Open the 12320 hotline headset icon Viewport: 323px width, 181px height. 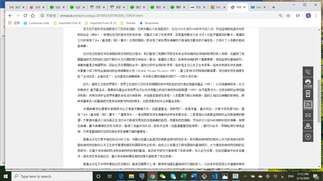308,83
